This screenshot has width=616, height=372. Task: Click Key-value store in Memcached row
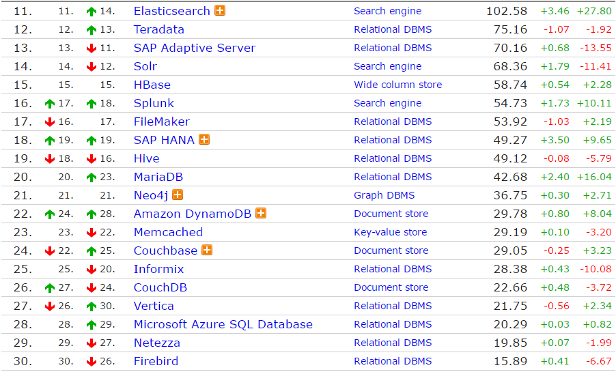coord(391,232)
